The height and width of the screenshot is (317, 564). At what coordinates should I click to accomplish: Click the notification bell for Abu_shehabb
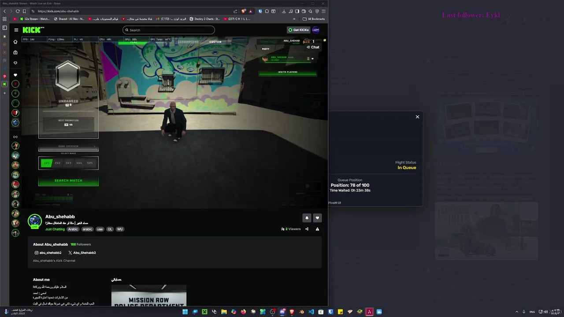pos(307,218)
